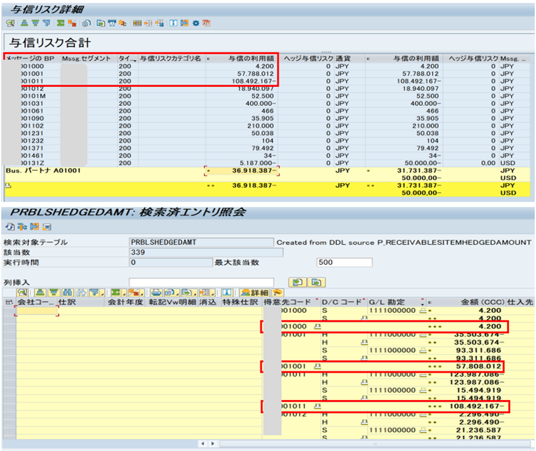Viewport: 536px width, 451px height.
Task: Click the 検索対象テーブル field PRBLSHEDGEDAMT
Action: coord(201,242)
